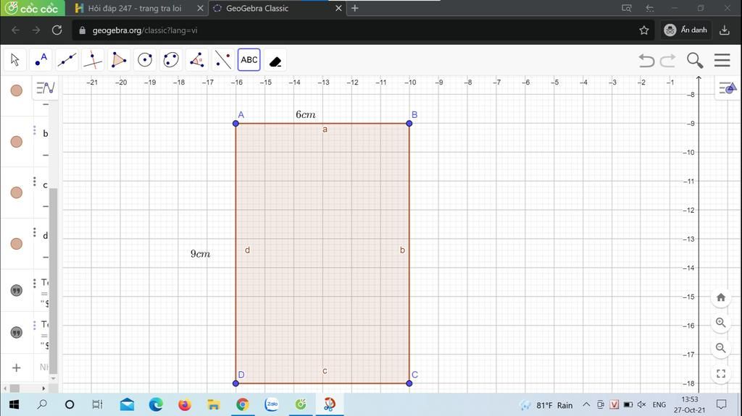Open the three-dot menu for b
Viewport: 742px width, 416px height.
click(35, 130)
